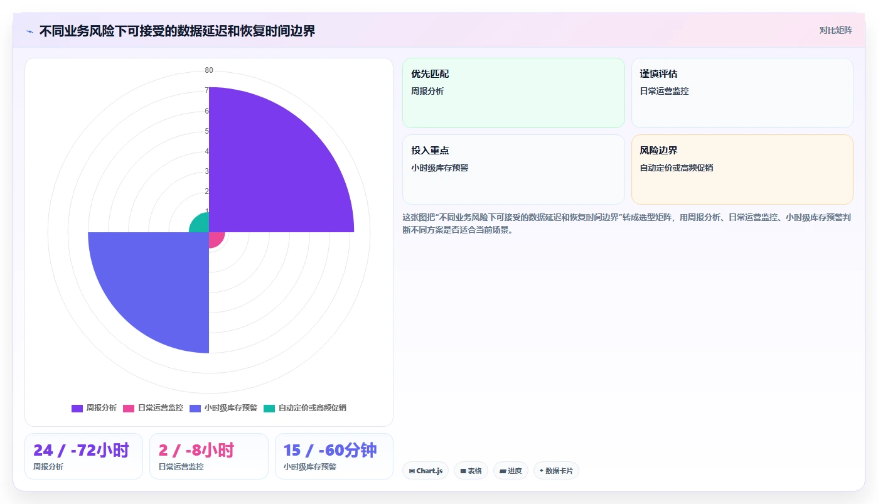
Task: Click the teal 自动定价或高频促销 legend swatch
Action: [269, 408]
